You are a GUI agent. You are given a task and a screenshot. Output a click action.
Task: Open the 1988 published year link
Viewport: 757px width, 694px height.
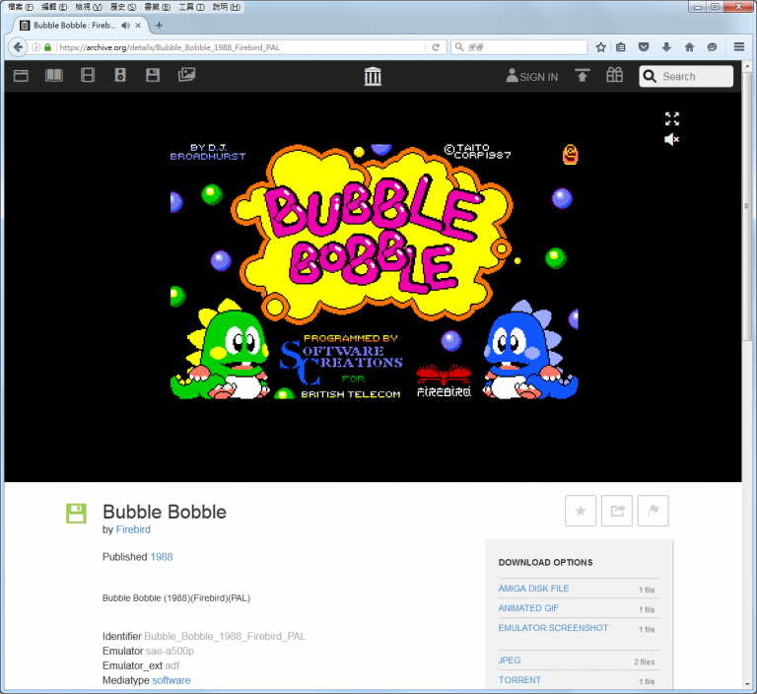pyautogui.click(x=162, y=557)
